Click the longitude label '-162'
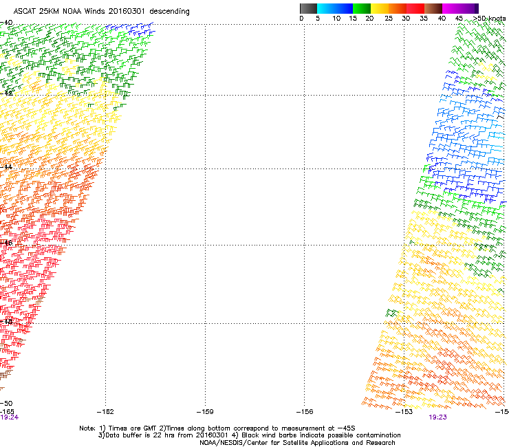This screenshot has width=509, height=447. (105, 412)
